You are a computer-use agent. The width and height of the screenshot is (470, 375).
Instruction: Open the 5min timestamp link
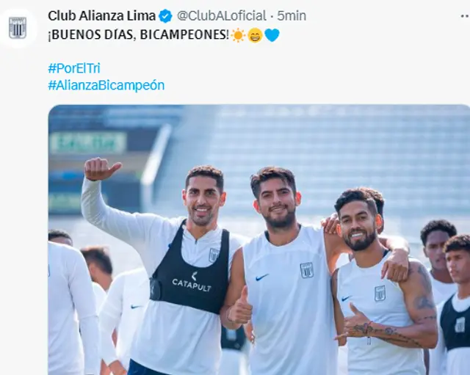click(292, 16)
